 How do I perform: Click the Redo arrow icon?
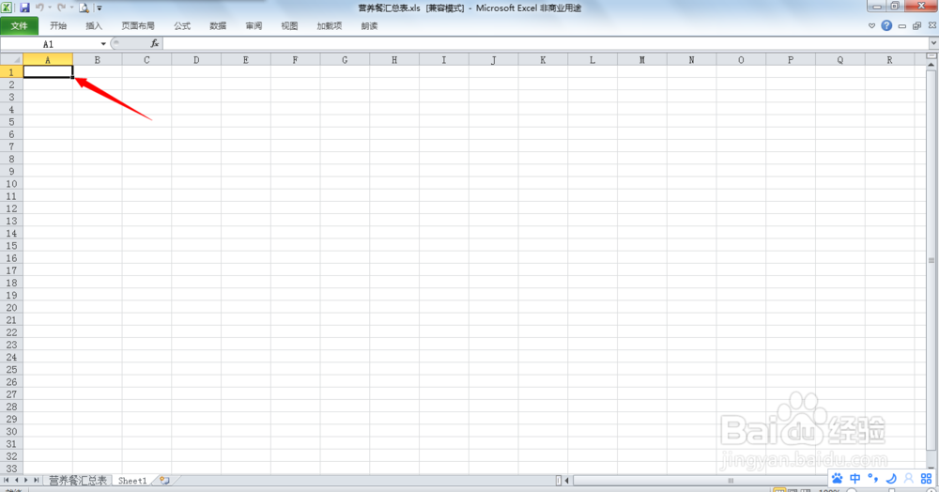click(x=61, y=8)
